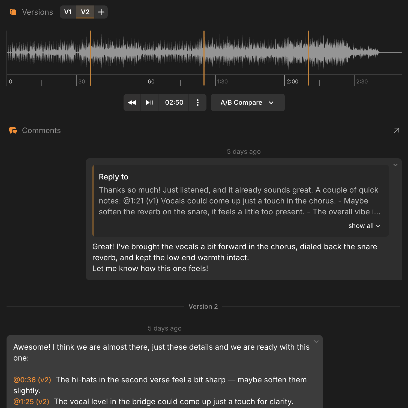Add a new version with plus button
Image resolution: width=408 pixels, height=408 pixels.
coord(101,12)
